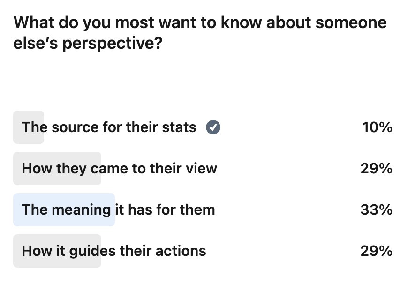This screenshot has height=283, width=408.
Task: Click the 33% result value
Action: 376,210
